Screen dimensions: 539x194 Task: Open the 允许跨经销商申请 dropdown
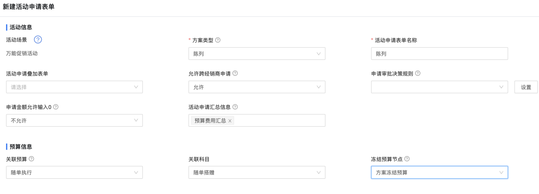coord(257,87)
